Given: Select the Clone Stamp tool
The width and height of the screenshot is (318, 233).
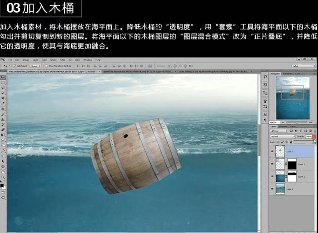Looking at the screenshot, I should 3,119.
